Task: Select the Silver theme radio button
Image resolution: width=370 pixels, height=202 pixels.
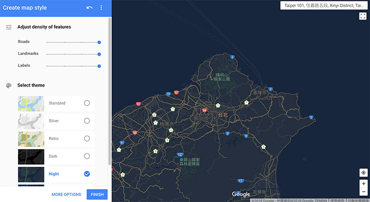Action: tap(87, 121)
